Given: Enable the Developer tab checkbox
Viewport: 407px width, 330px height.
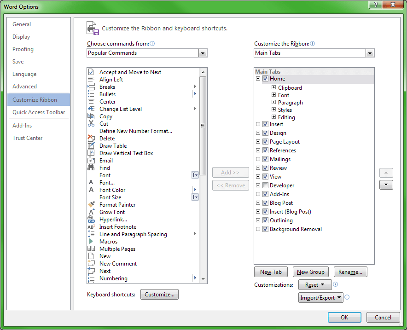Looking at the screenshot, I should 265,185.
